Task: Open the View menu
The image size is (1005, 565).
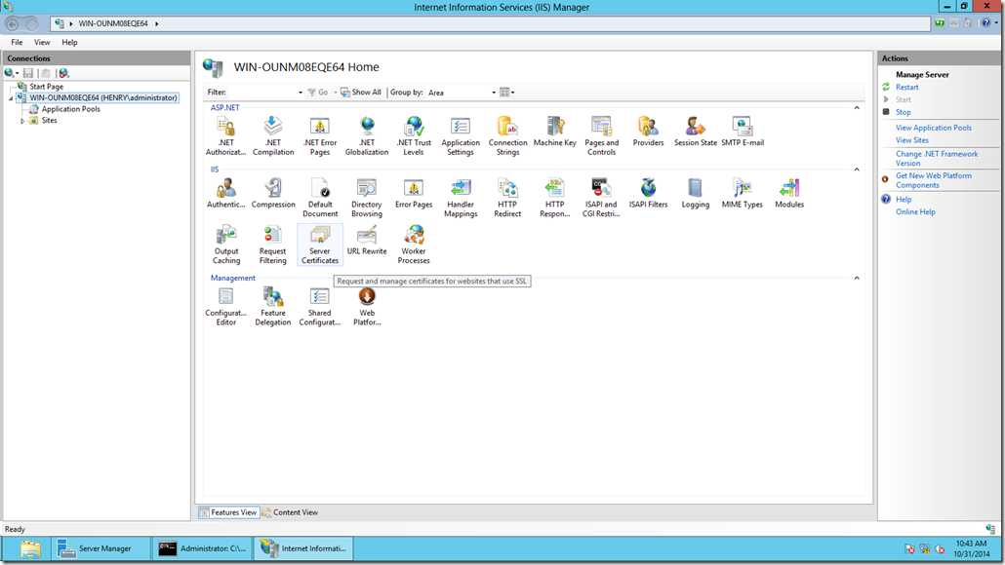Action: (42, 42)
